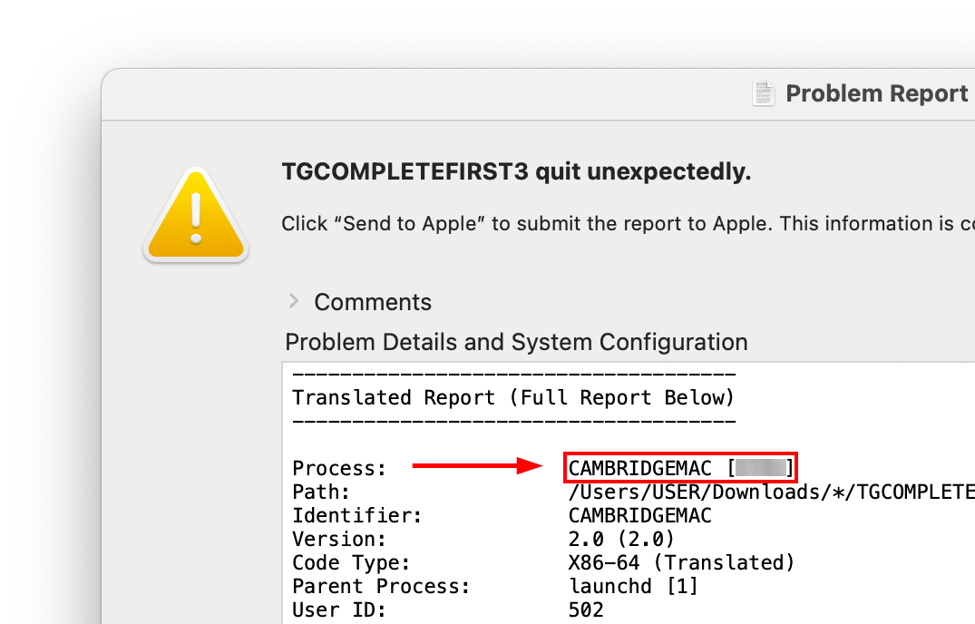Expand the Comments disclosure chevron
The height and width of the screenshot is (624, 975).
[x=293, y=301]
